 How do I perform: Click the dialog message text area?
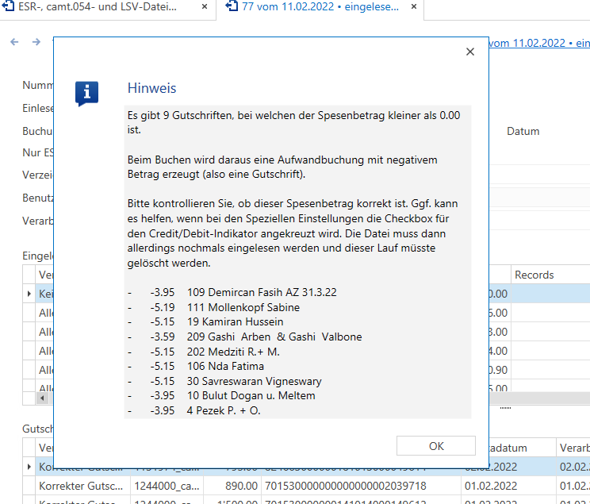(297, 262)
